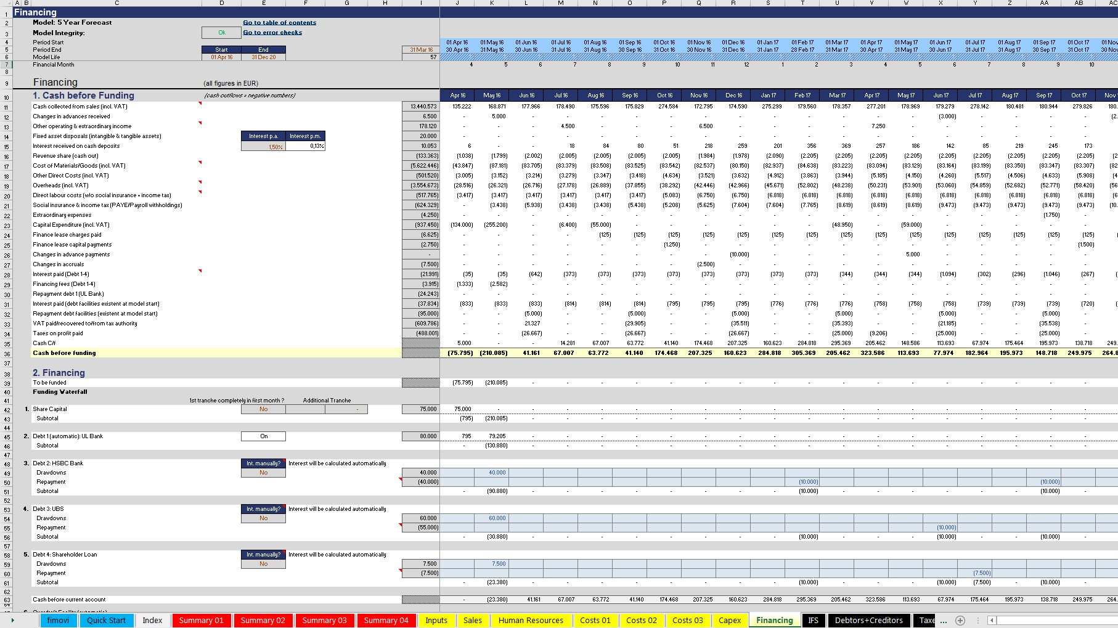Click the ellipsis for more sheet tabs

click(x=944, y=621)
